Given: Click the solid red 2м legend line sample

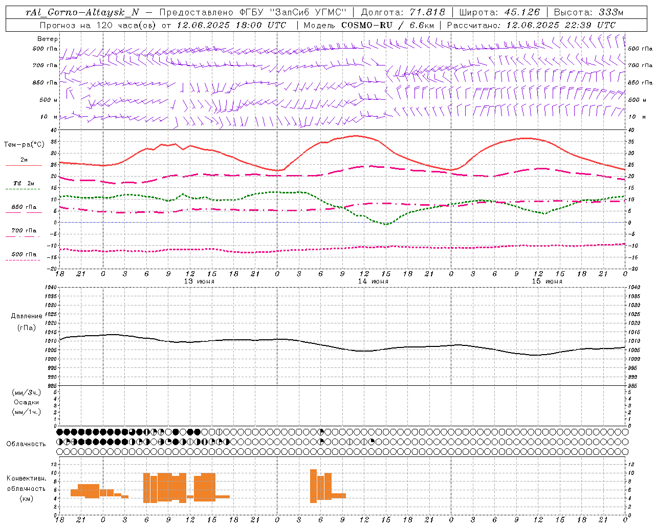Looking at the screenshot, I should point(24,165).
